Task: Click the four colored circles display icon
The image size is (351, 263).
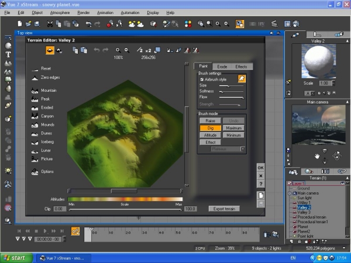Action: [x=188, y=24]
